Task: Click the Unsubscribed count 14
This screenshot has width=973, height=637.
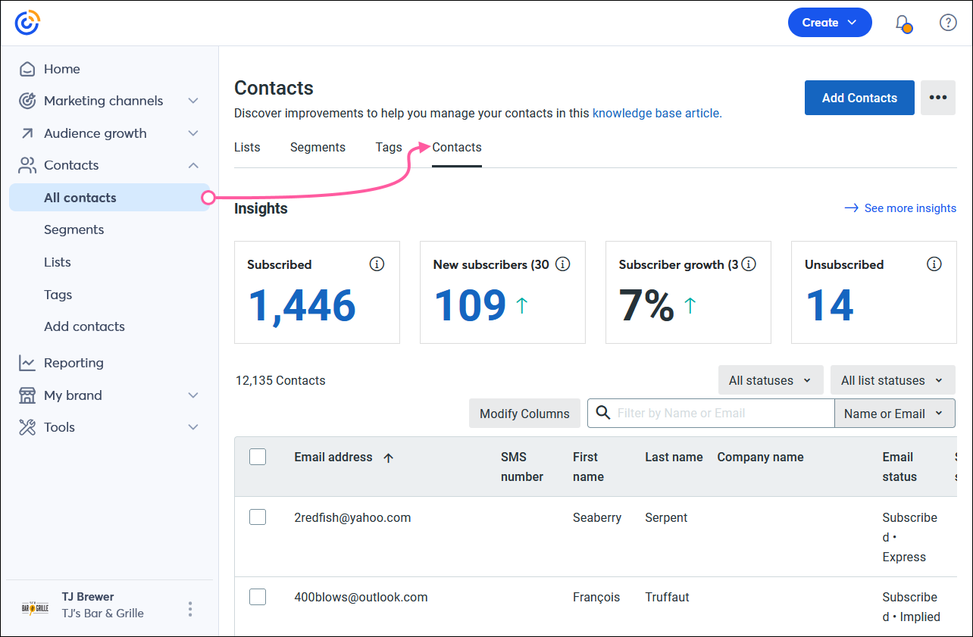Action: [x=830, y=305]
